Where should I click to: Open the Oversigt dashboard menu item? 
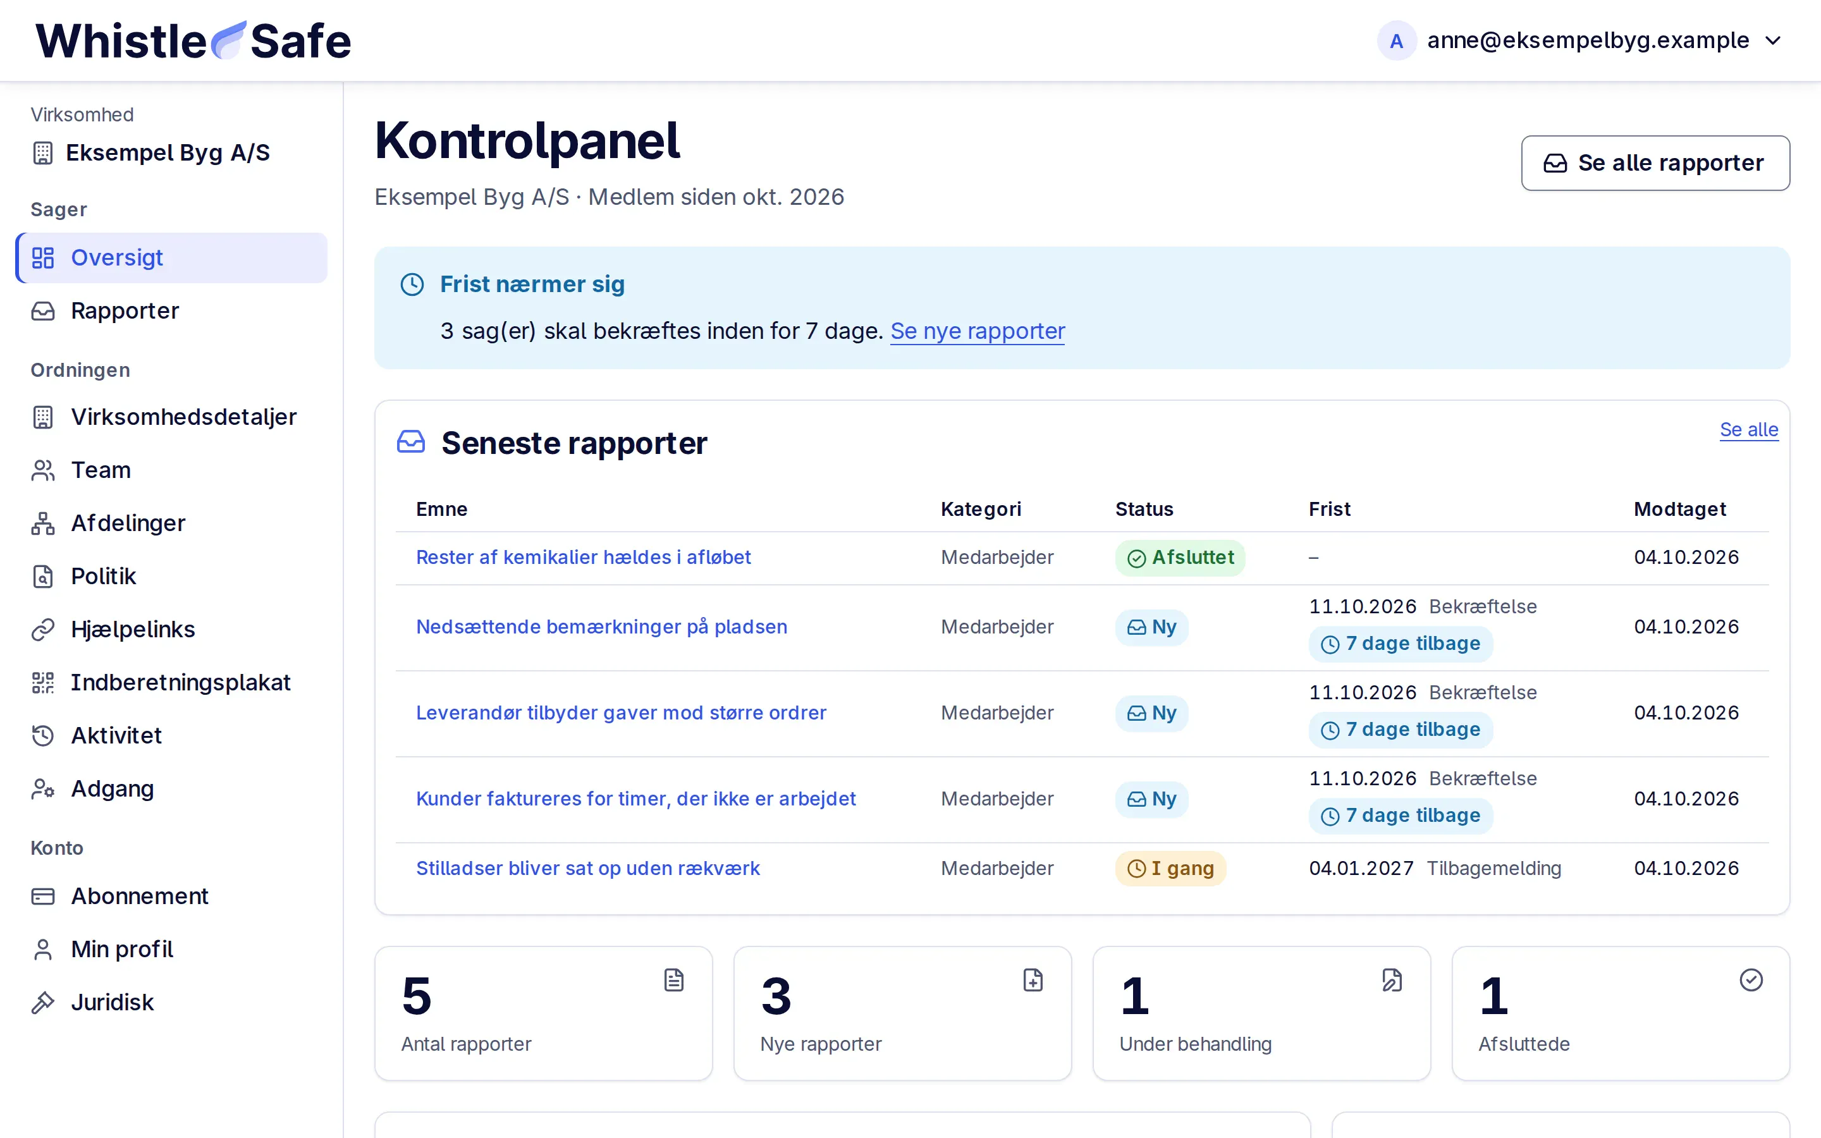point(171,257)
